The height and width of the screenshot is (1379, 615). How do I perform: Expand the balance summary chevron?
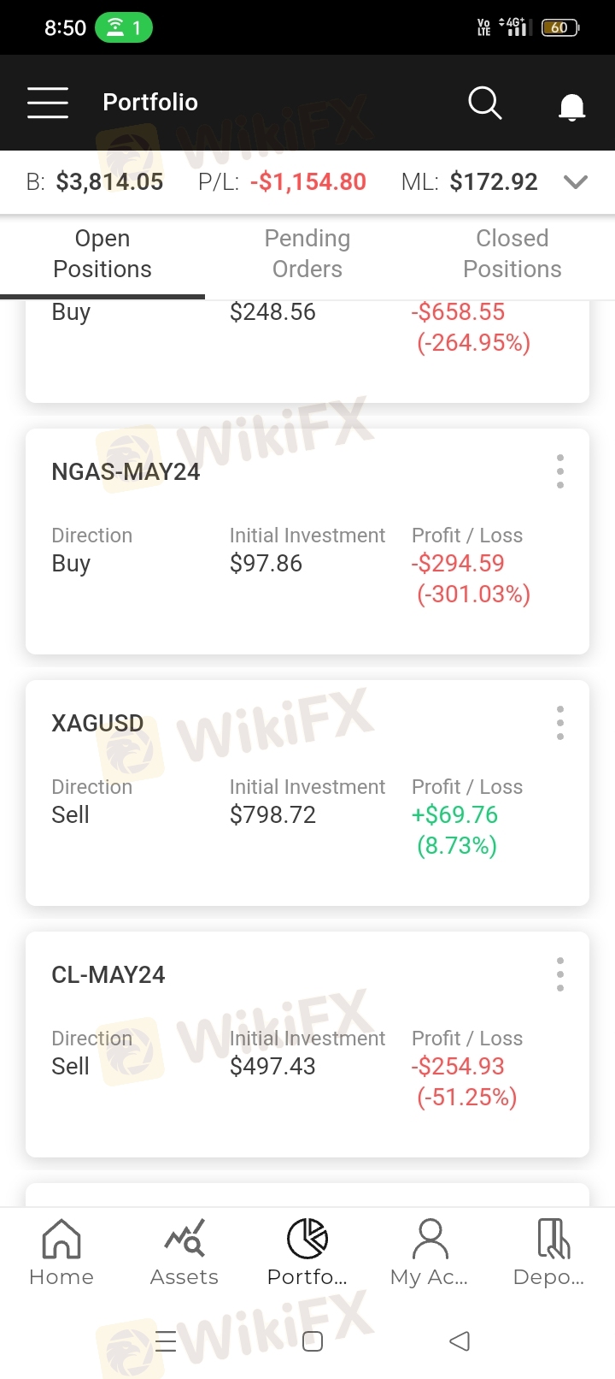click(x=577, y=181)
